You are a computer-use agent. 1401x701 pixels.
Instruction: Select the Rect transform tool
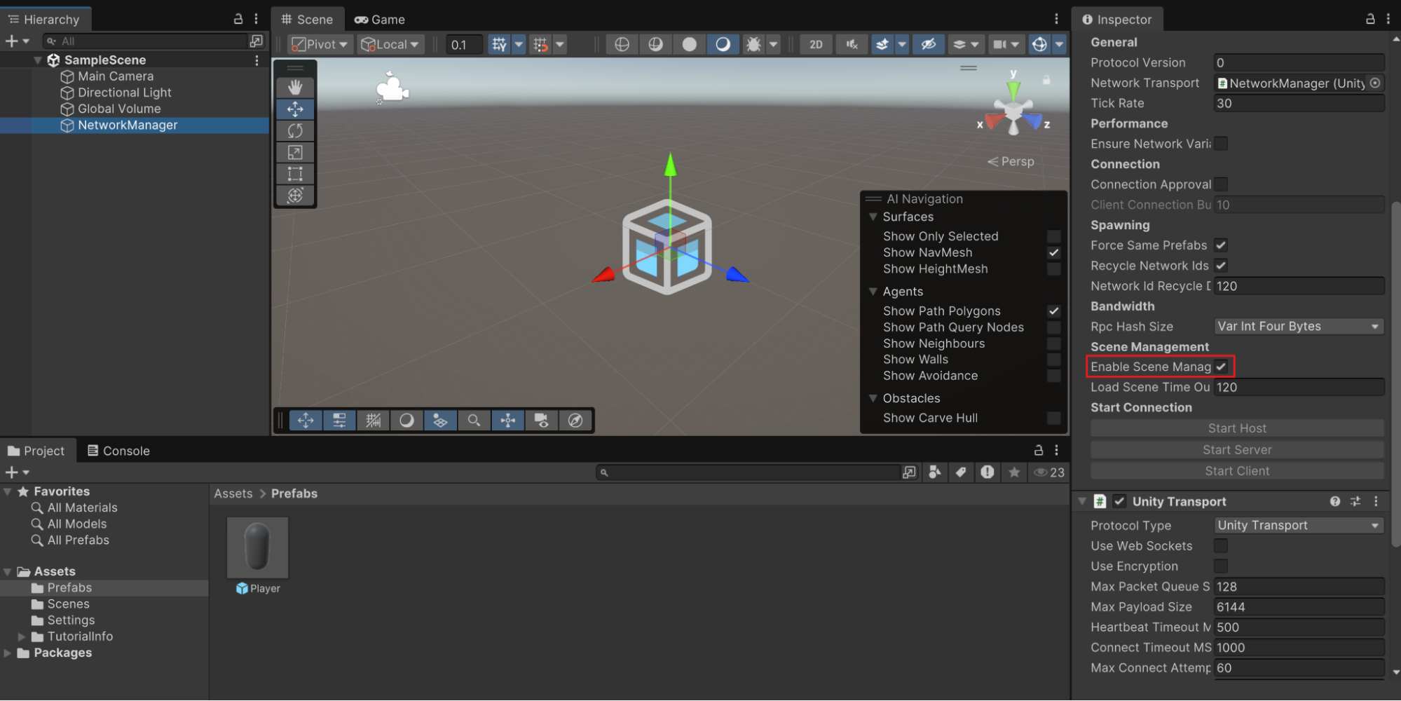pyautogui.click(x=295, y=174)
